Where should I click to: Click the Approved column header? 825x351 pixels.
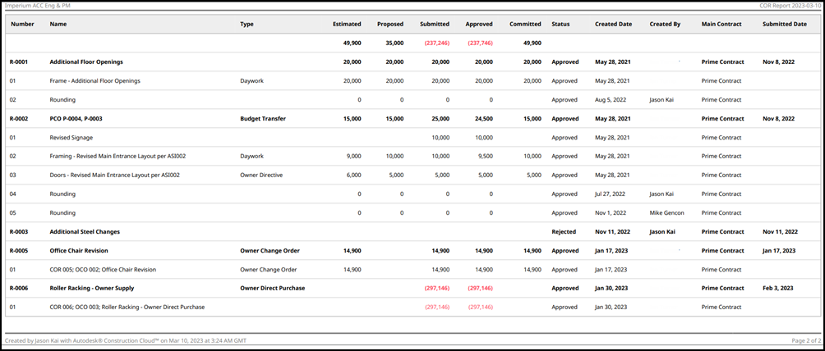pos(479,24)
